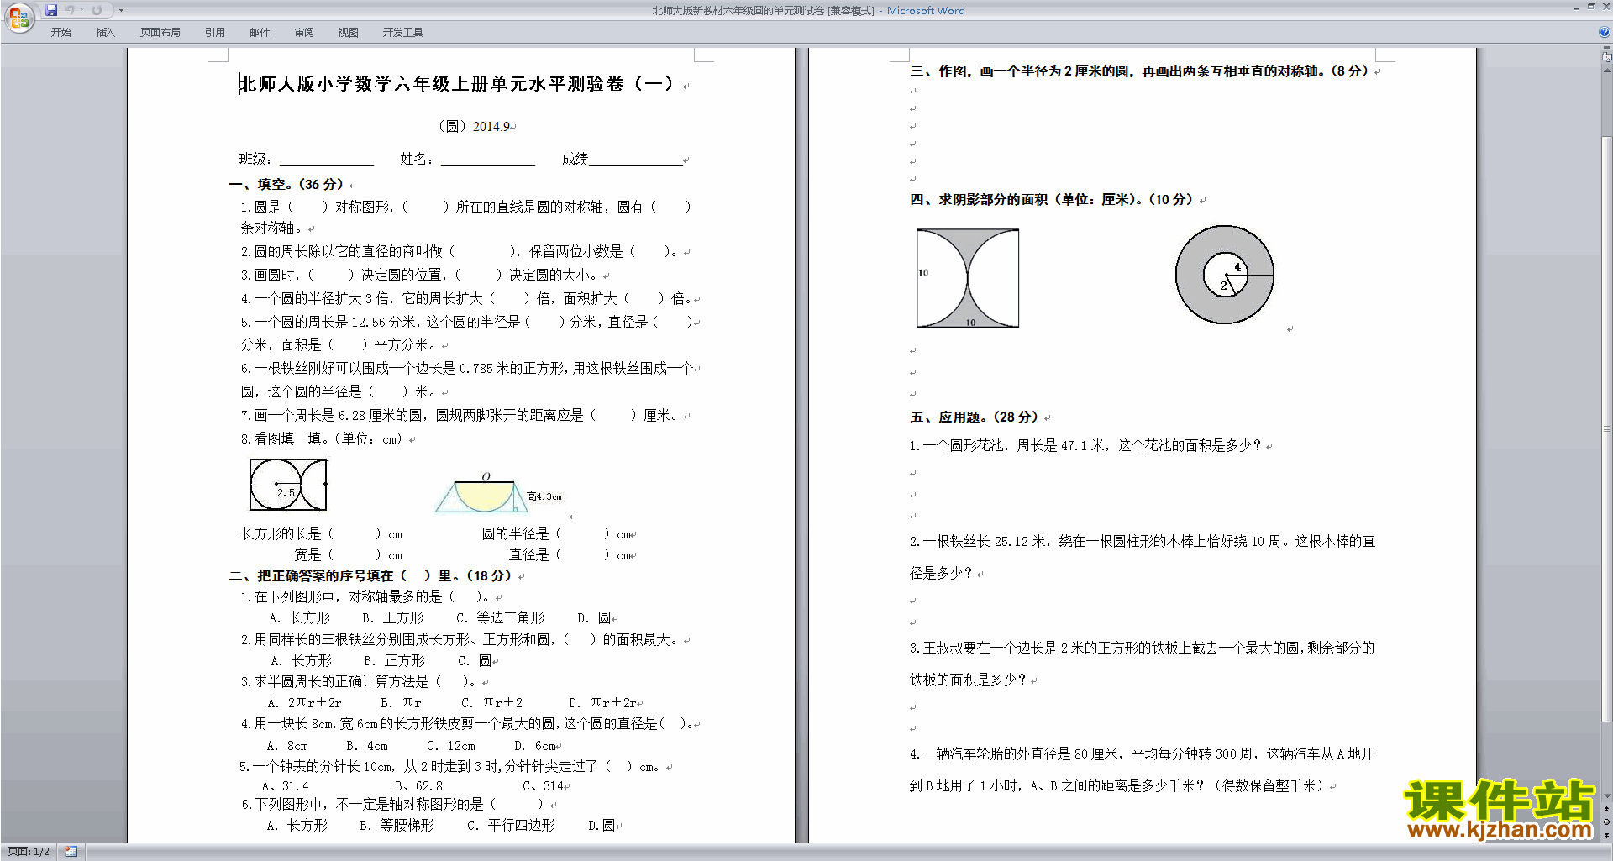Image resolution: width=1613 pixels, height=861 pixels.
Task: Click the shaded square figure labeled 10
Action: point(968,278)
